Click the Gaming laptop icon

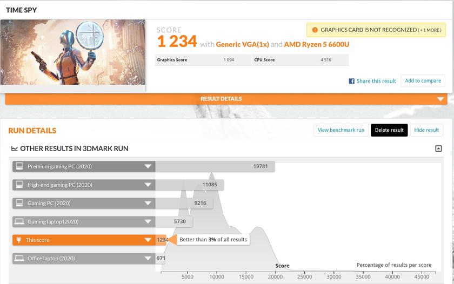pyautogui.click(x=19, y=221)
